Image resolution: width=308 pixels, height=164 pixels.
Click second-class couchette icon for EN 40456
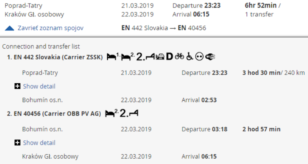coord(129,113)
